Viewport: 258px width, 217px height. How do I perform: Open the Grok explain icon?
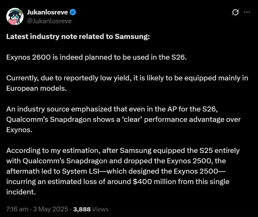pos(235,13)
